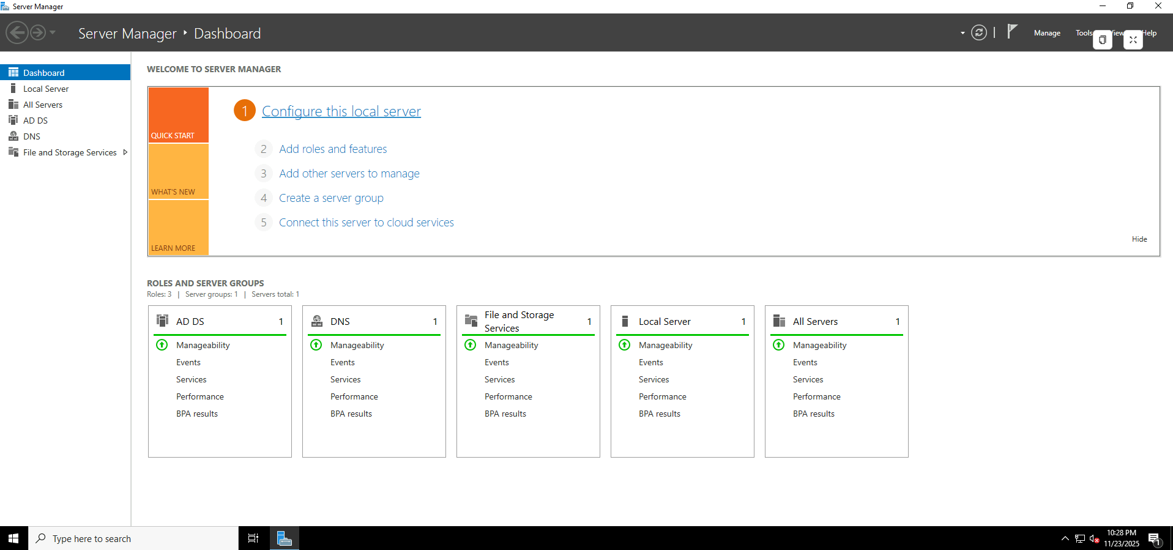Show hidden system tray icons
This screenshot has height=550, width=1173.
point(1065,538)
